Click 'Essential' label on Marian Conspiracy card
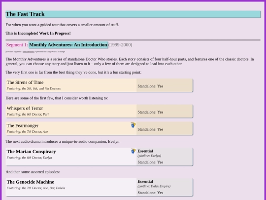Image resolution: width=266 pixels, height=200 pixels. coord(145,151)
